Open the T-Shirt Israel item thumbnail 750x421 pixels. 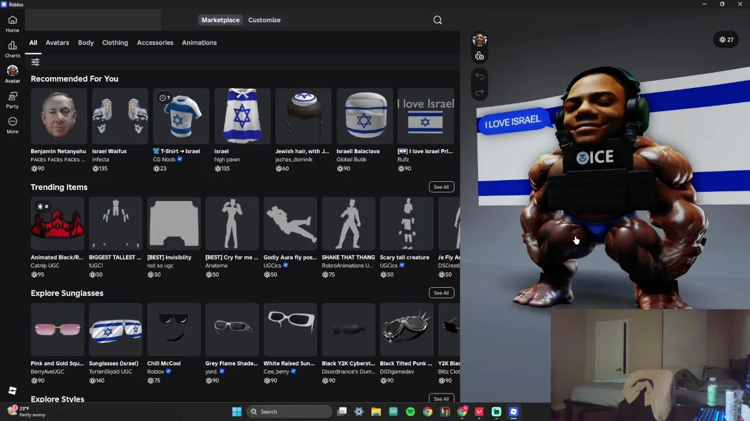(x=181, y=116)
